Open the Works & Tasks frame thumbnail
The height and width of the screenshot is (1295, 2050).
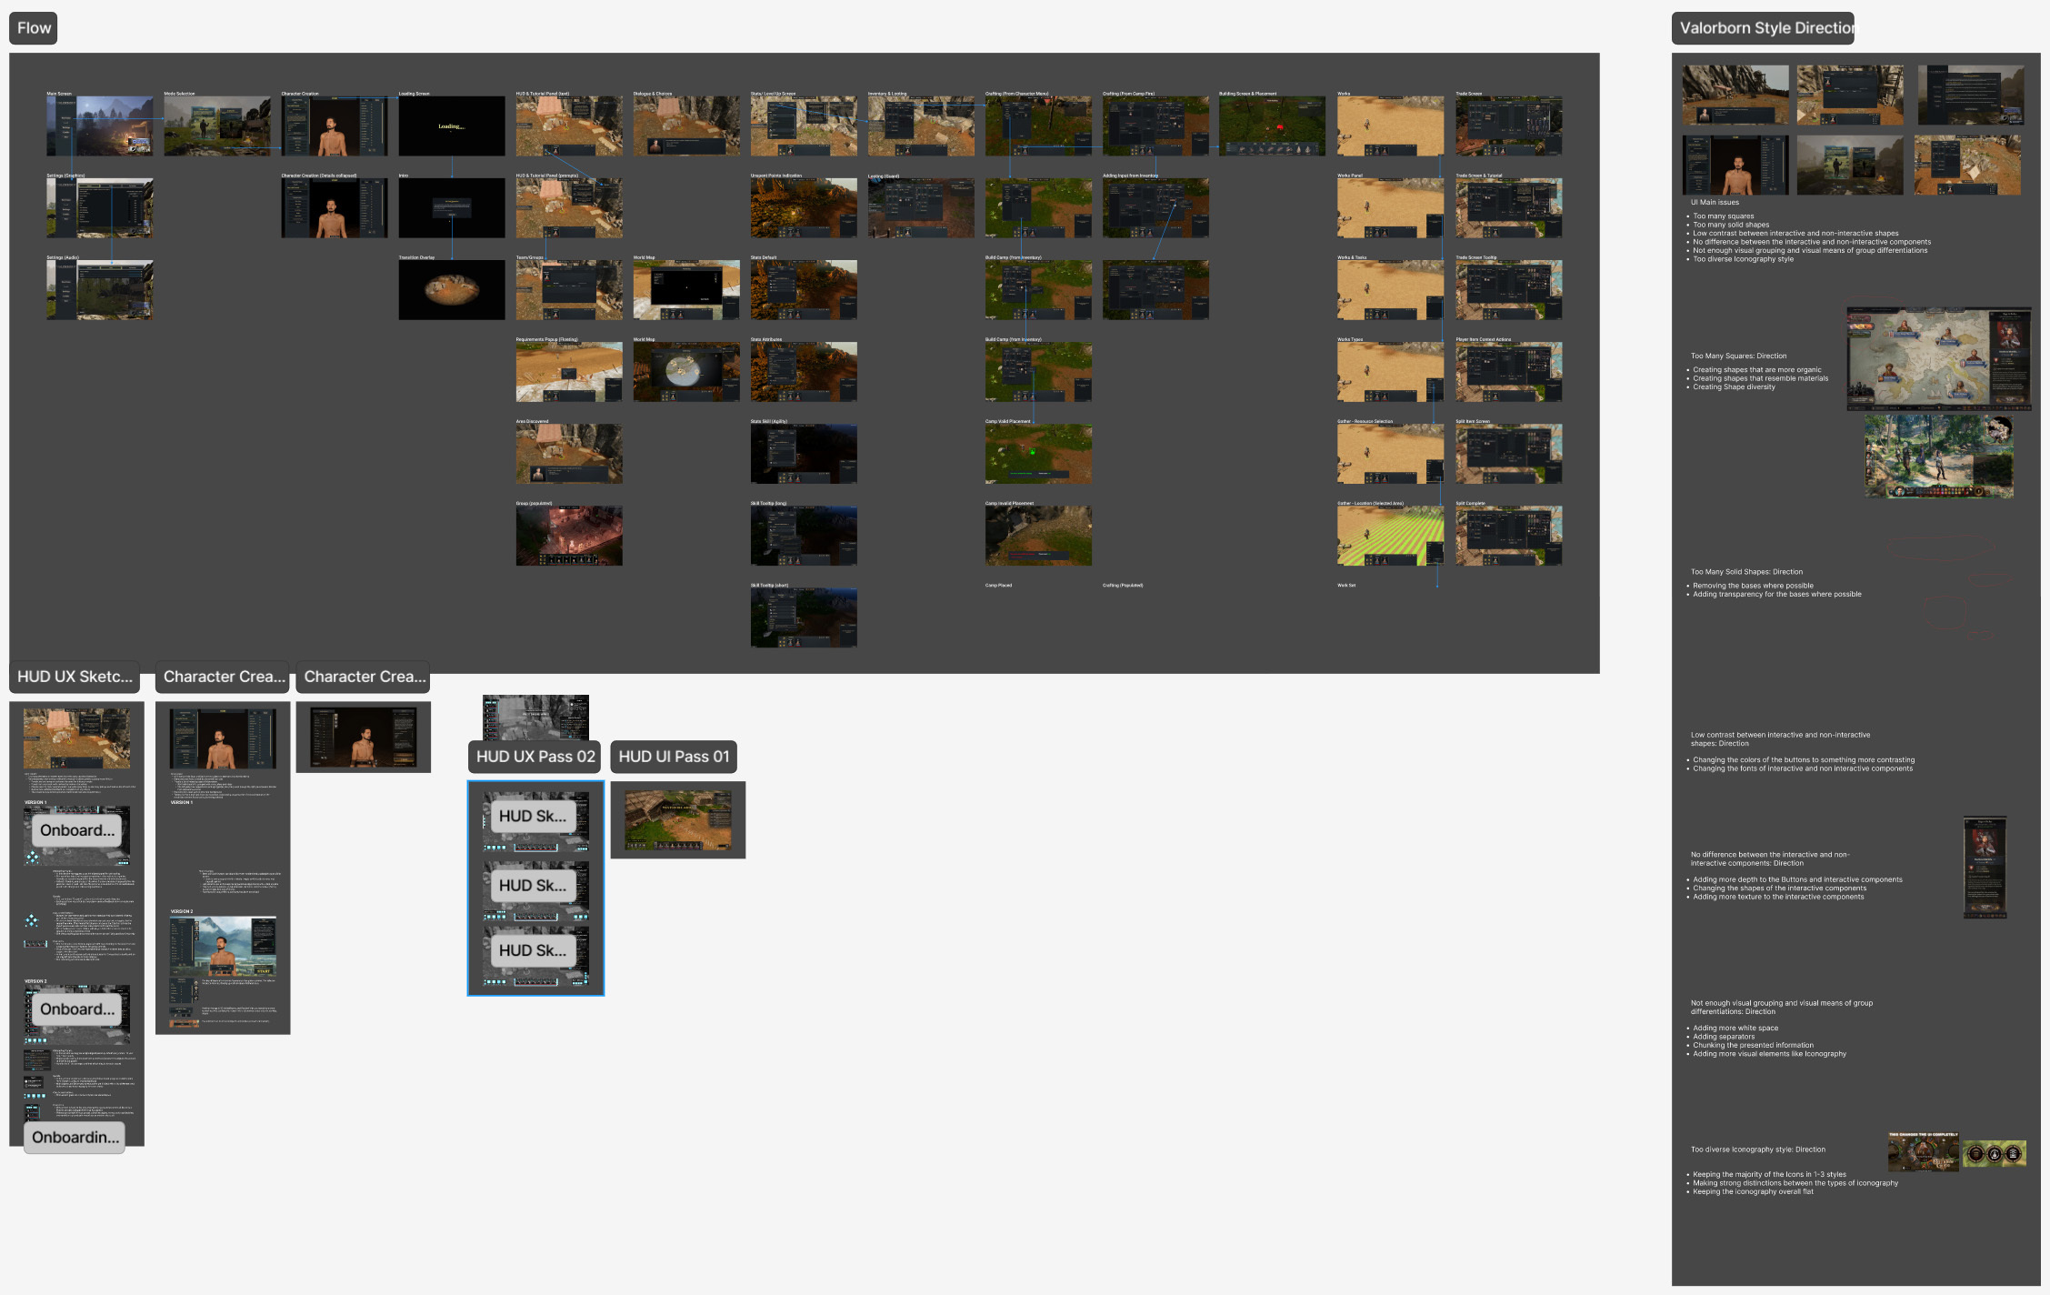(1390, 290)
